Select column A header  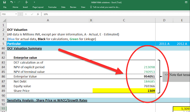(48, 20)
